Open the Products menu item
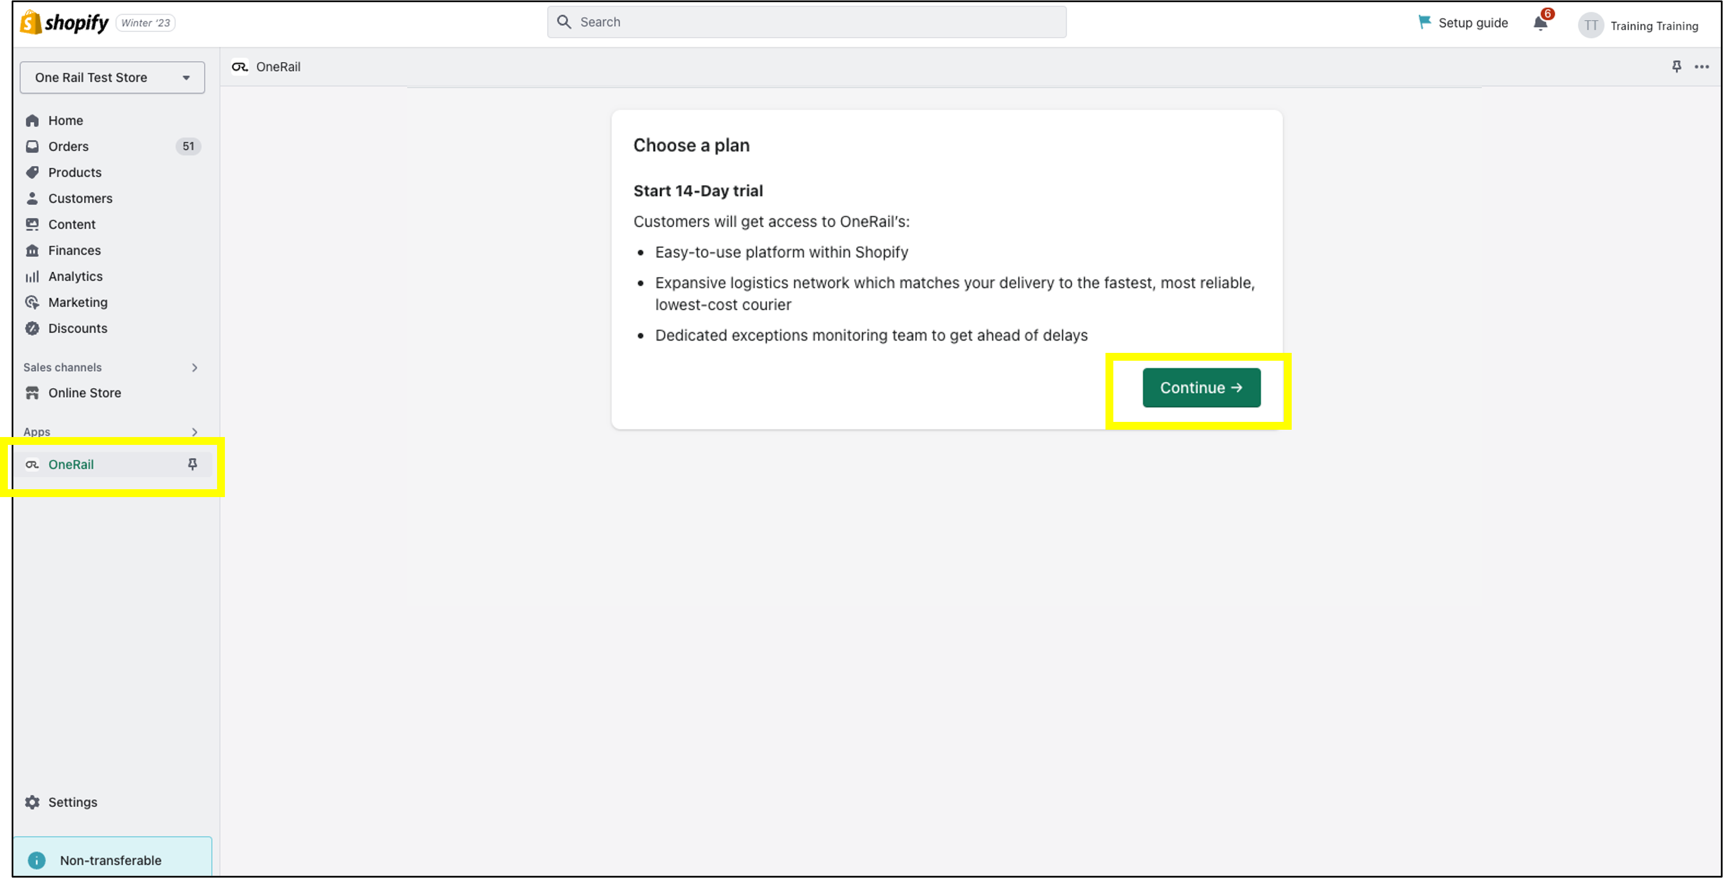 (74, 173)
